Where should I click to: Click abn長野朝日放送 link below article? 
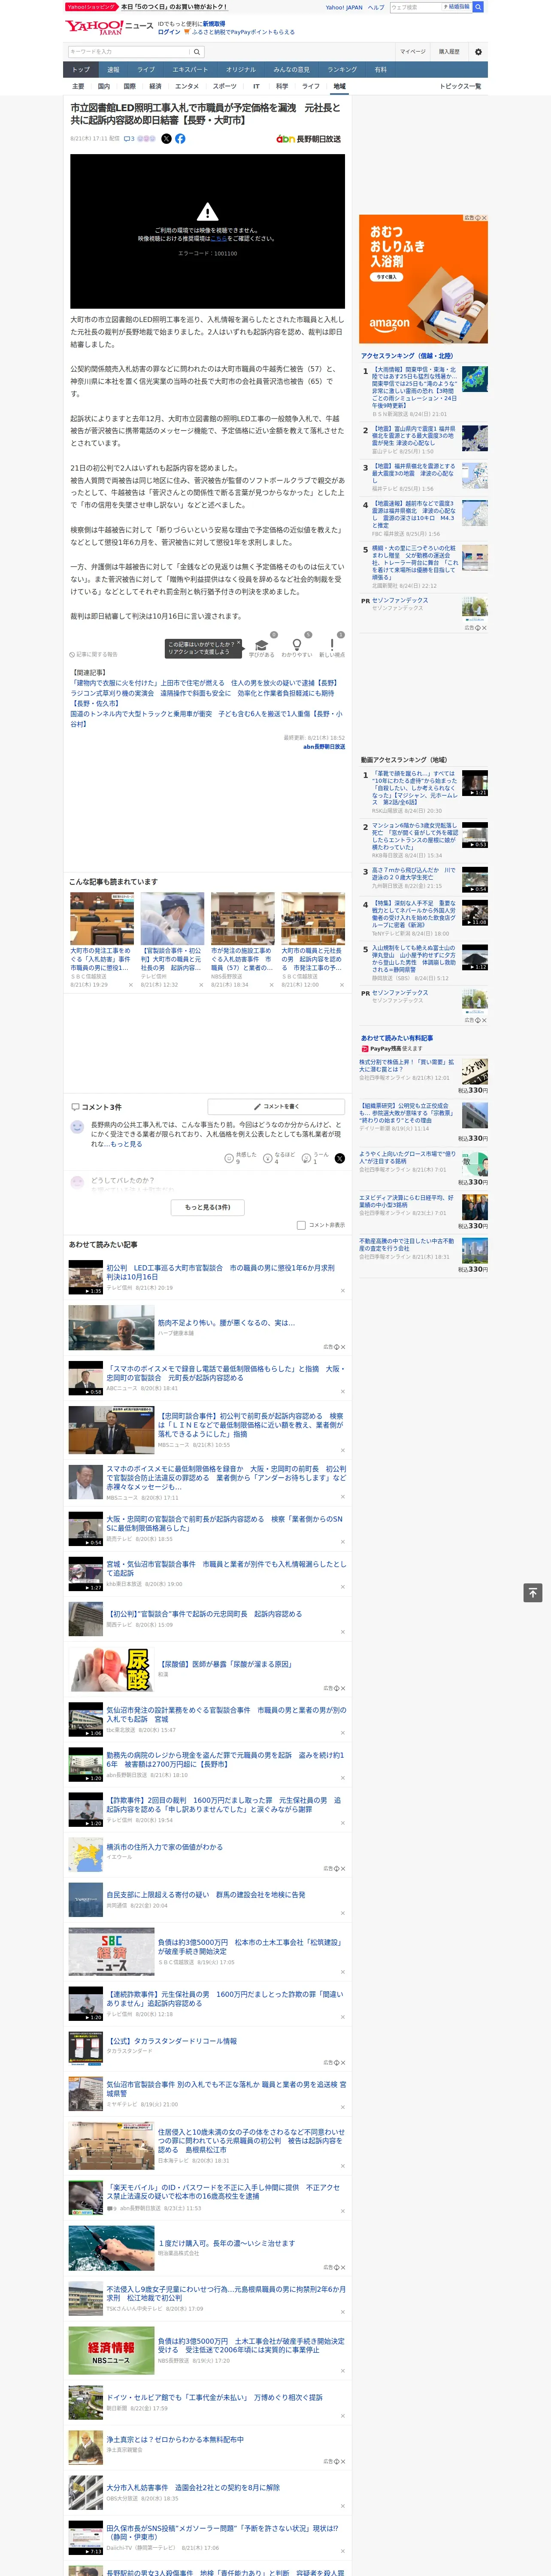324,747
